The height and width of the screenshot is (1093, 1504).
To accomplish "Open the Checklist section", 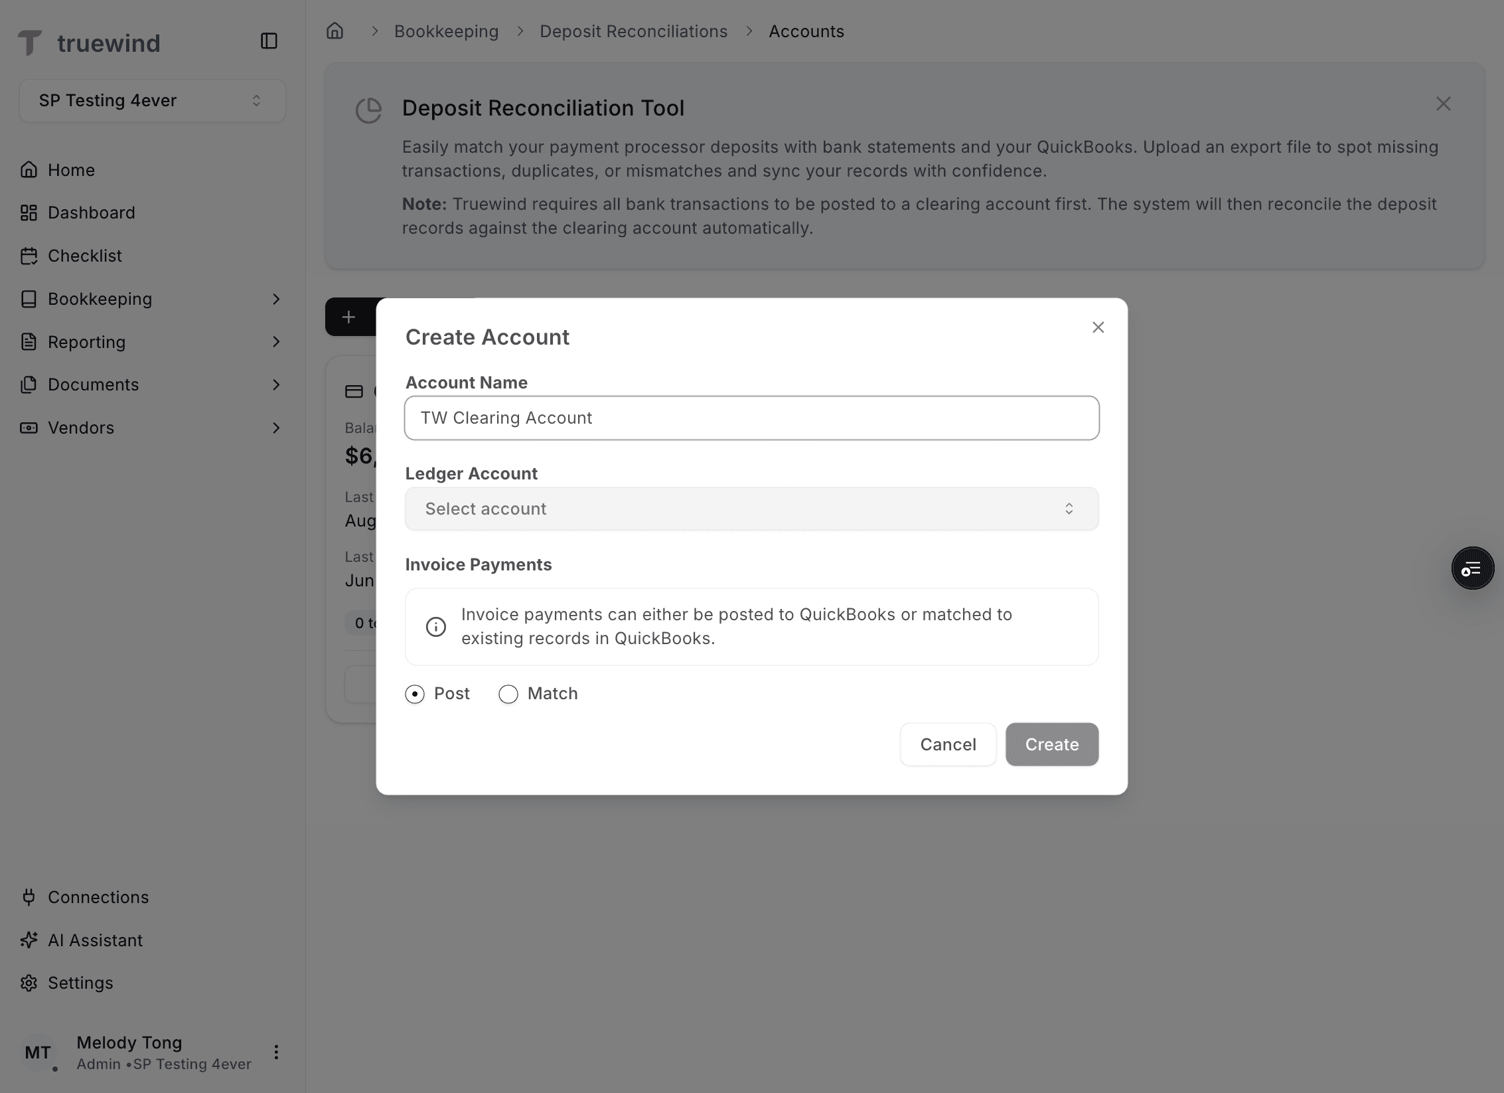I will coord(84,256).
